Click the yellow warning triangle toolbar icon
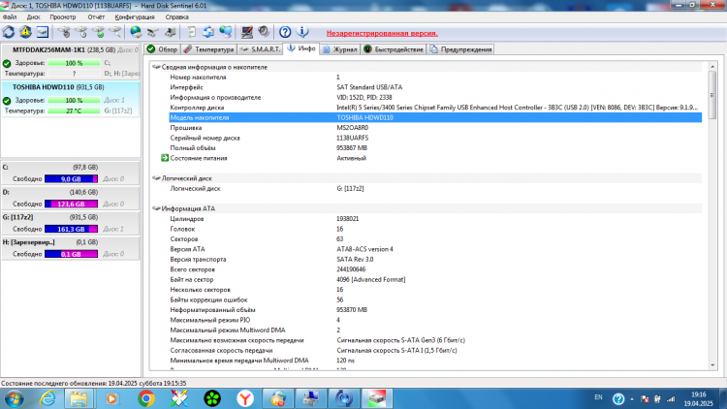The width and height of the screenshot is (727, 409). click(25, 32)
